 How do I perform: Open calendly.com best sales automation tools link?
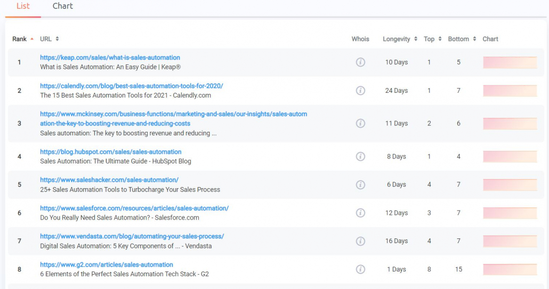tap(131, 86)
